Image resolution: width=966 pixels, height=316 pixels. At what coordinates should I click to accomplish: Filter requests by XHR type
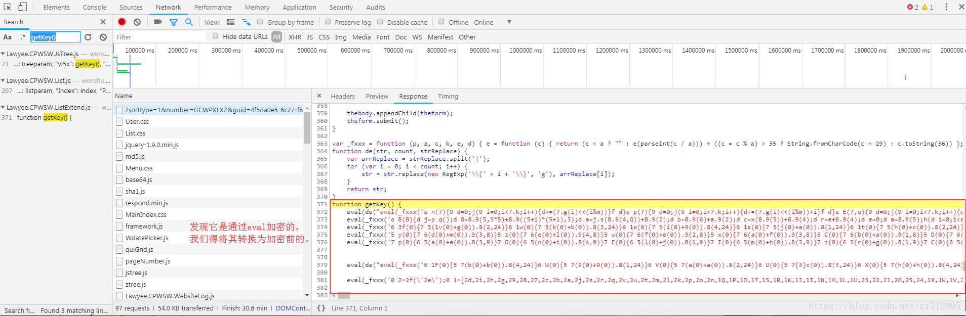pyautogui.click(x=295, y=37)
